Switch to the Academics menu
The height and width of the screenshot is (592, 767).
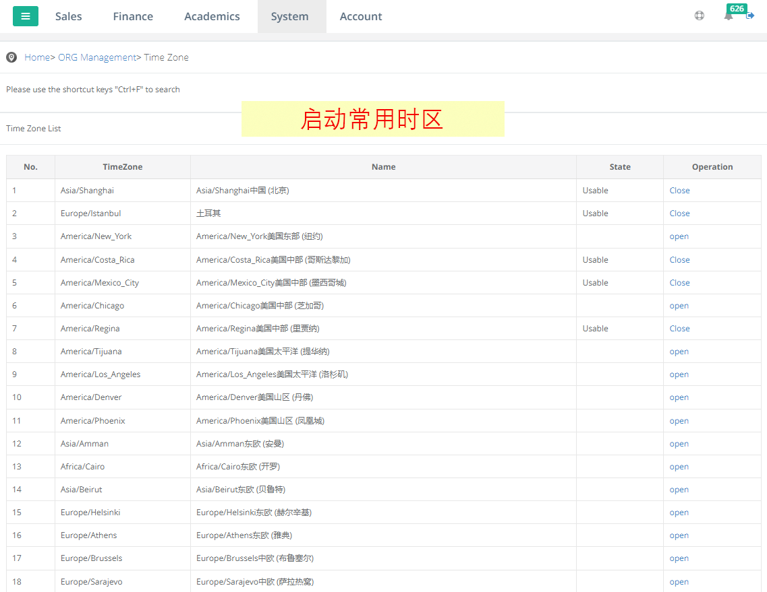(212, 16)
